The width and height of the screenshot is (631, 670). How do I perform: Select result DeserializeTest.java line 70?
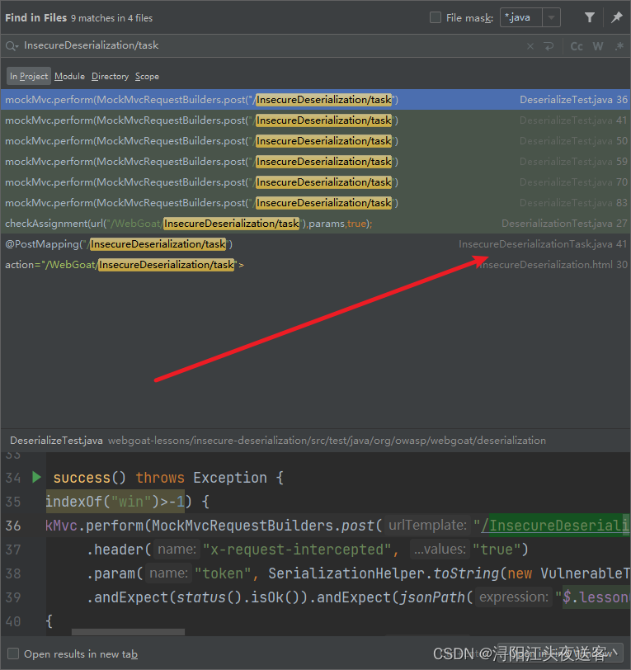click(x=315, y=182)
